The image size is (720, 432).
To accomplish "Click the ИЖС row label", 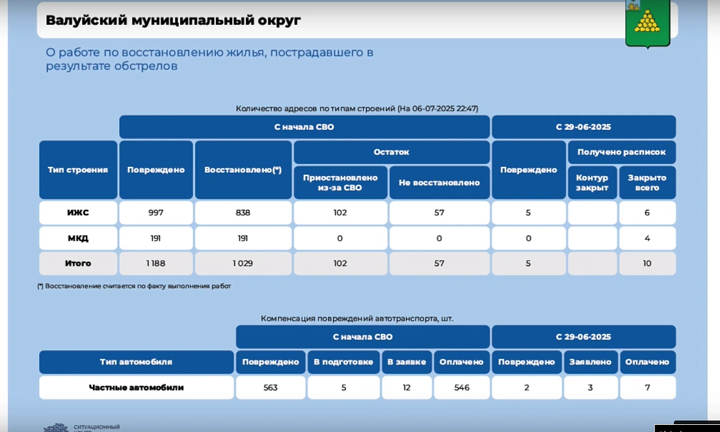I will point(78,212).
